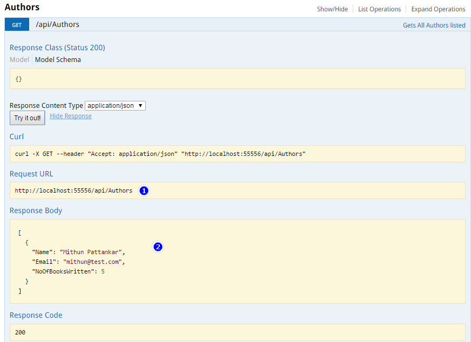The width and height of the screenshot is (471, 342).
Task: Click the numbered marker 1 badge
Action: click(x=144, y=190)
